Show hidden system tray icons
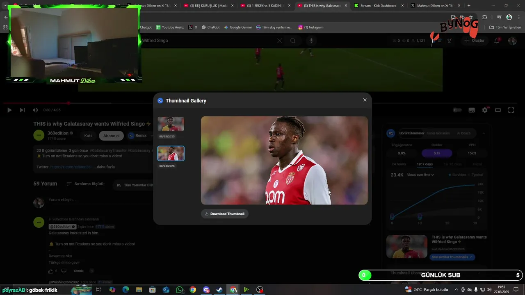Screen dimensions: 525x295 (456, 290)
